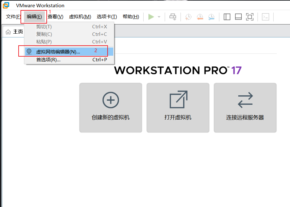The image size is (290, 207).
Task: Click the Ctrl+P shortcut text
Action: pyautogui.click(x=100, y=60)
